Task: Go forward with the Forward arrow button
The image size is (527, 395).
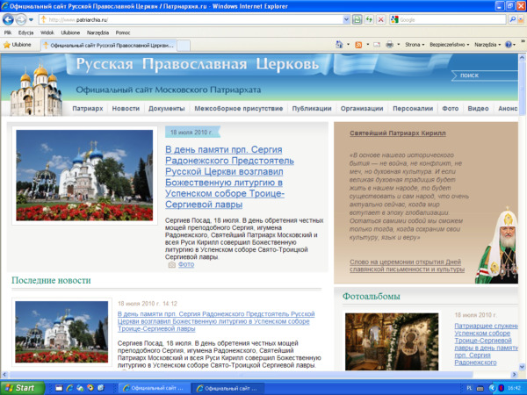Action: click(21, 20)
